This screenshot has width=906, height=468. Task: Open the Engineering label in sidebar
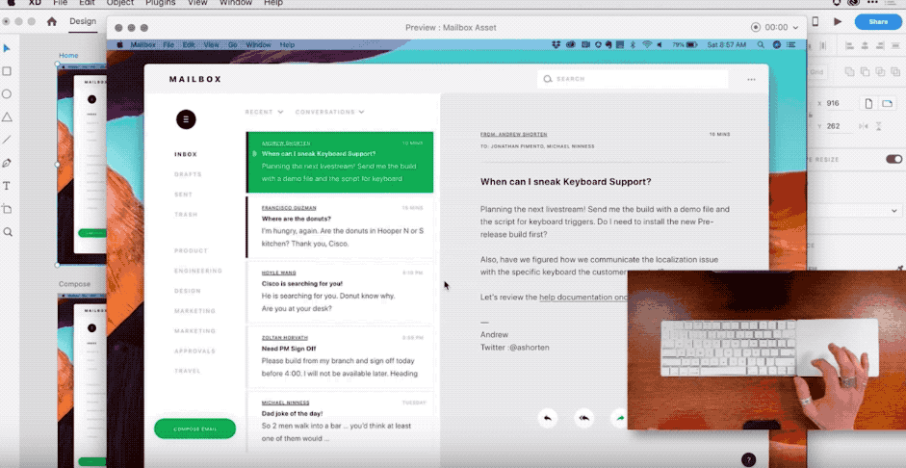pyautogui.click(x=198, y=271)
